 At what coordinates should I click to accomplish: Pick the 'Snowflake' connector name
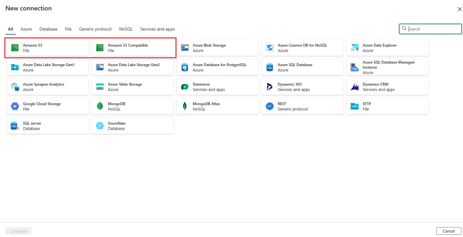click(x=116, y=123)
